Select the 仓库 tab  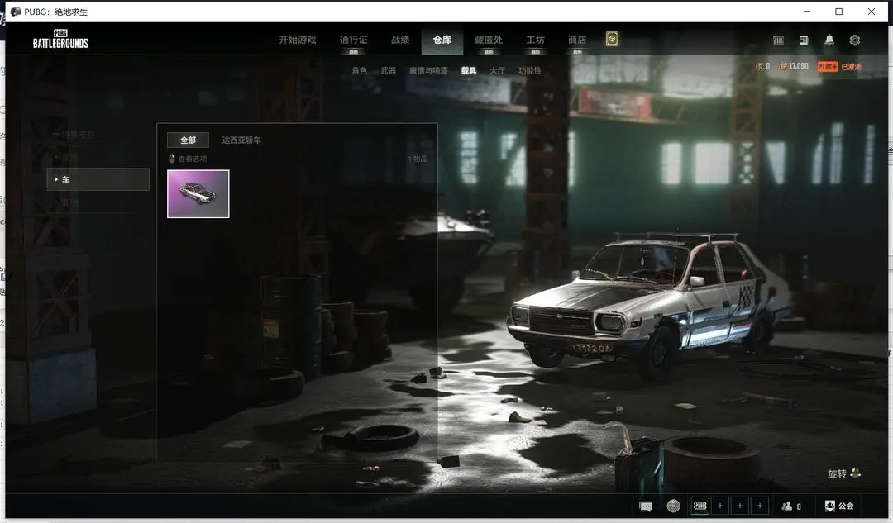pos(442,40)
